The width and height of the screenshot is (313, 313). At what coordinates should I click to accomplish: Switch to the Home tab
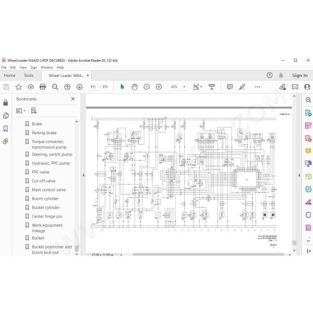click(x=9, y=75)
